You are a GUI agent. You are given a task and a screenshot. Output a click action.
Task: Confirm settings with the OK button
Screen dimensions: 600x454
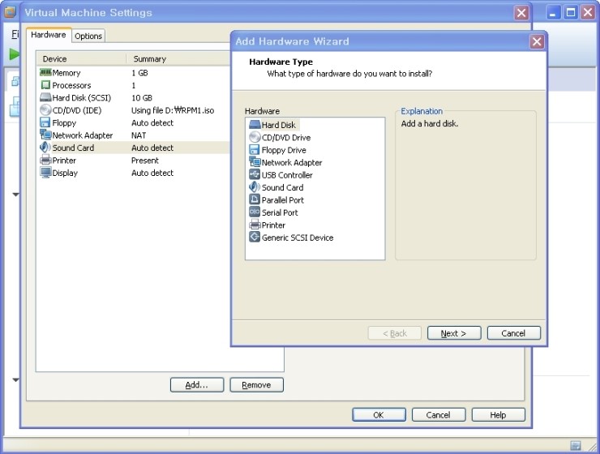(x=378, y=415)
